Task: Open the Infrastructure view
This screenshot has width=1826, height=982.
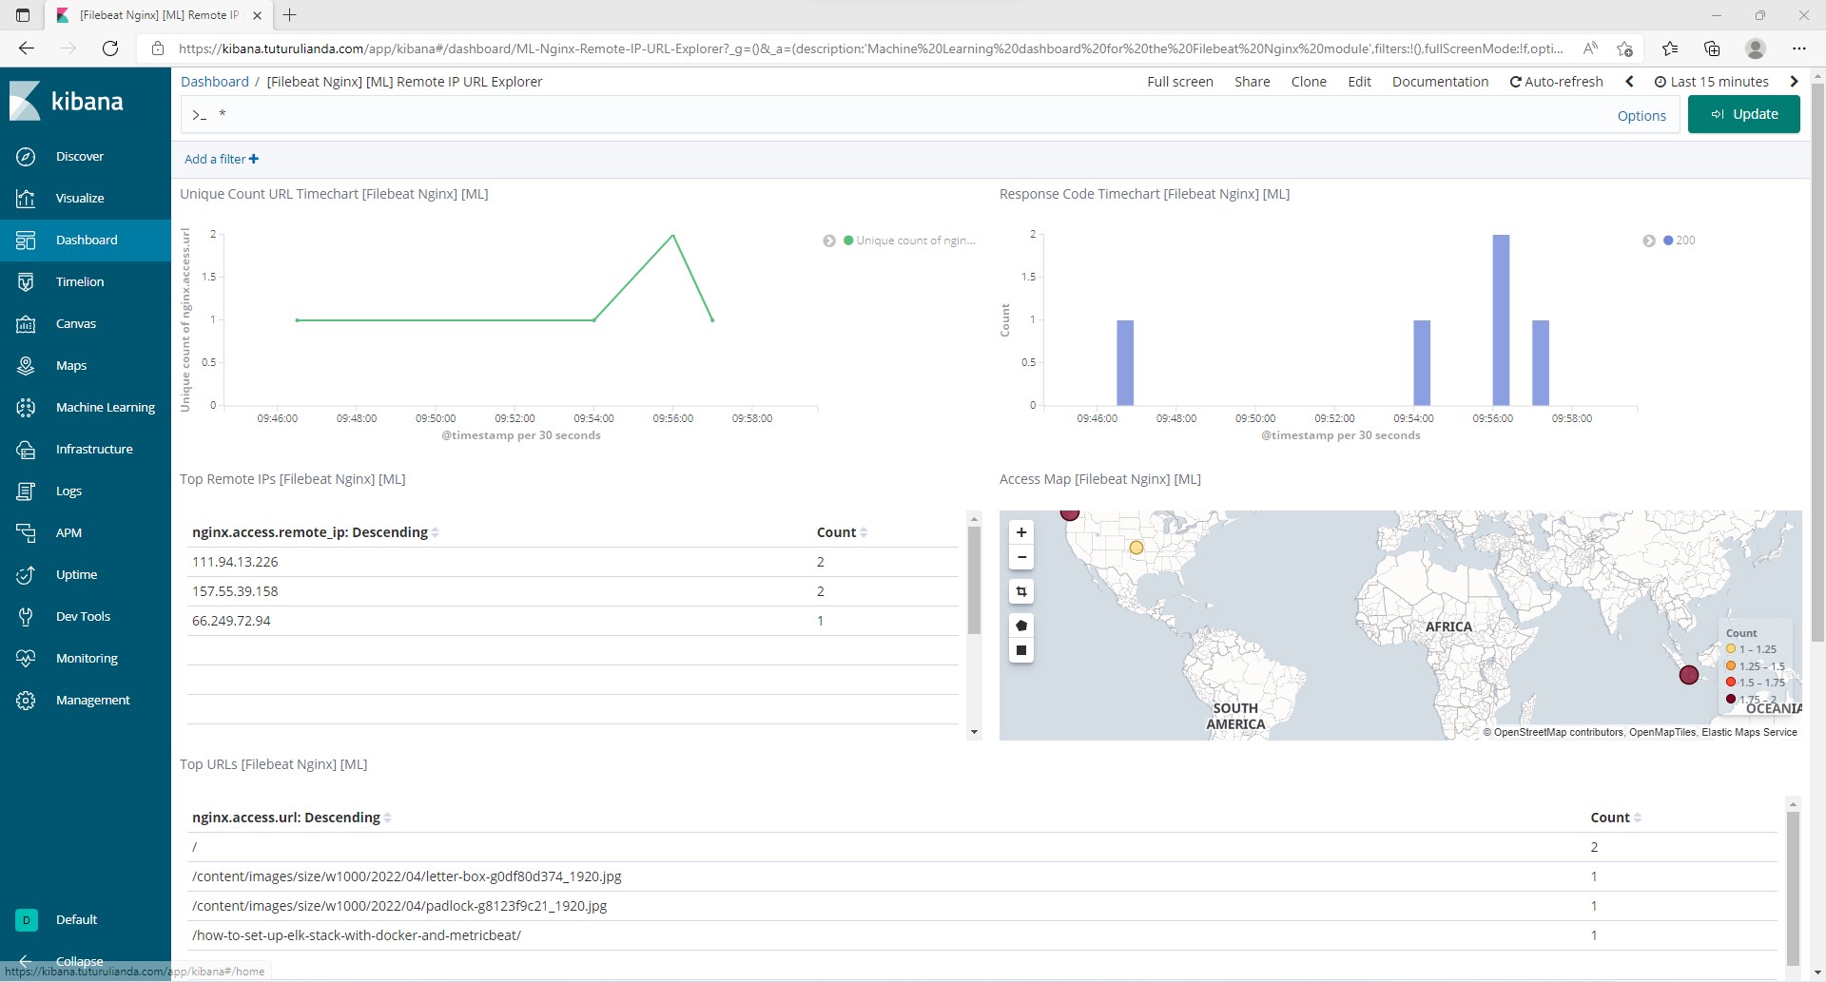Action: 94,449
